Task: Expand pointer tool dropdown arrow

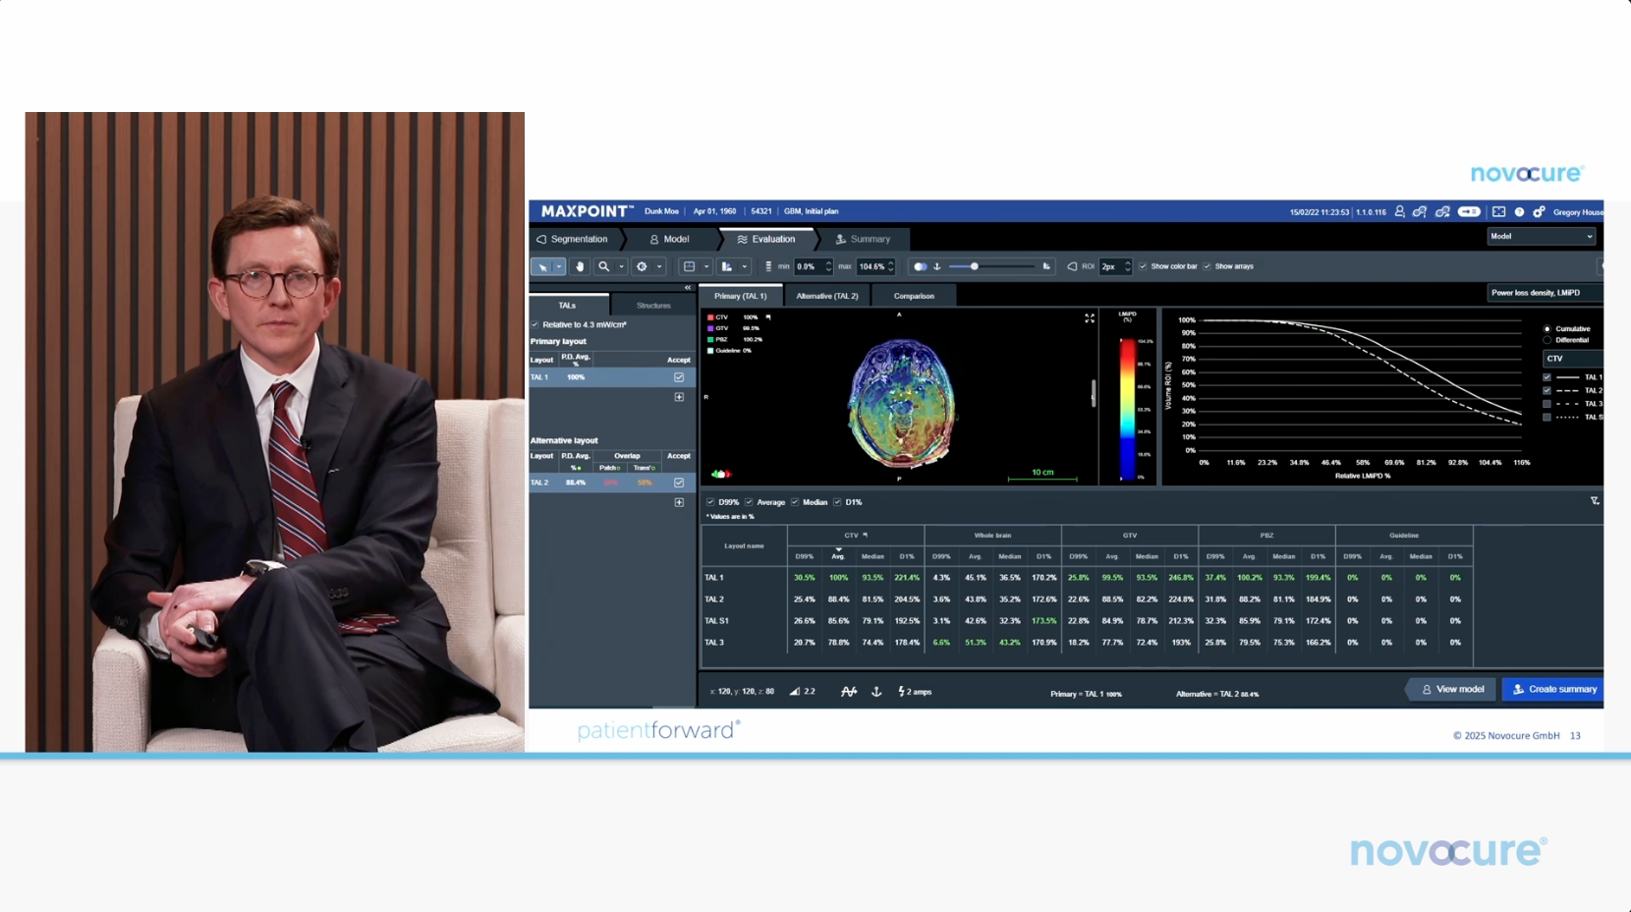Action: coord(559,266)
